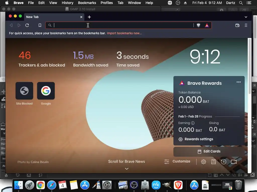Click the Edit Cards button

point(209,151)
